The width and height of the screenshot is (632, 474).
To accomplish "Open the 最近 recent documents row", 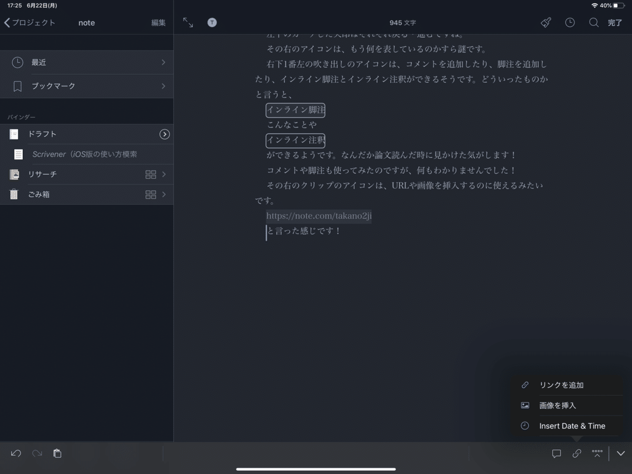I will [x=86, y=62].
